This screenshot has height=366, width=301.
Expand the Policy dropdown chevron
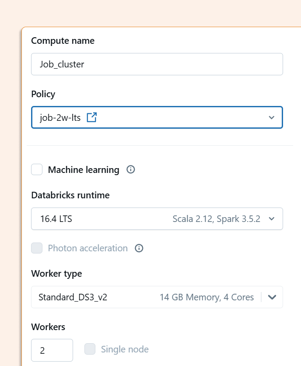tap(272, 117)
